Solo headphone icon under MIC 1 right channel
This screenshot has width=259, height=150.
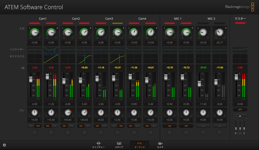[x=186, y=132]
